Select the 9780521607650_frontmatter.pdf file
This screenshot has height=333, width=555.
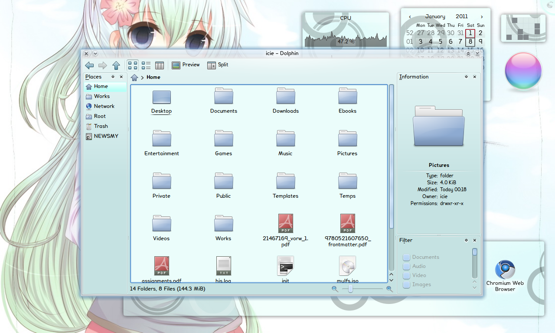pos(348,231)
